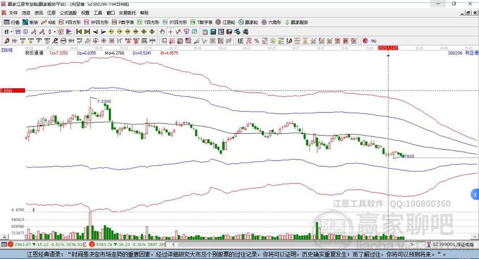Open the 帮助 menu
This screenshot has width=479, height=259.
click(144, 13)
